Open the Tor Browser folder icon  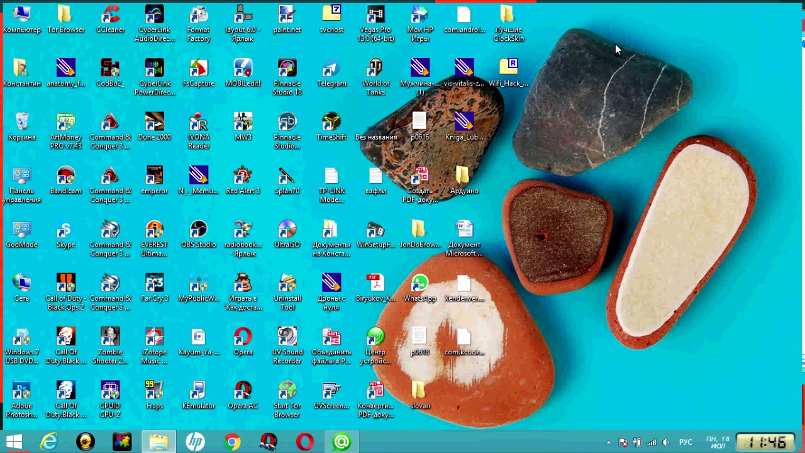tap(65, 20)
